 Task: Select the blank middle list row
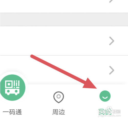point(64,41)
